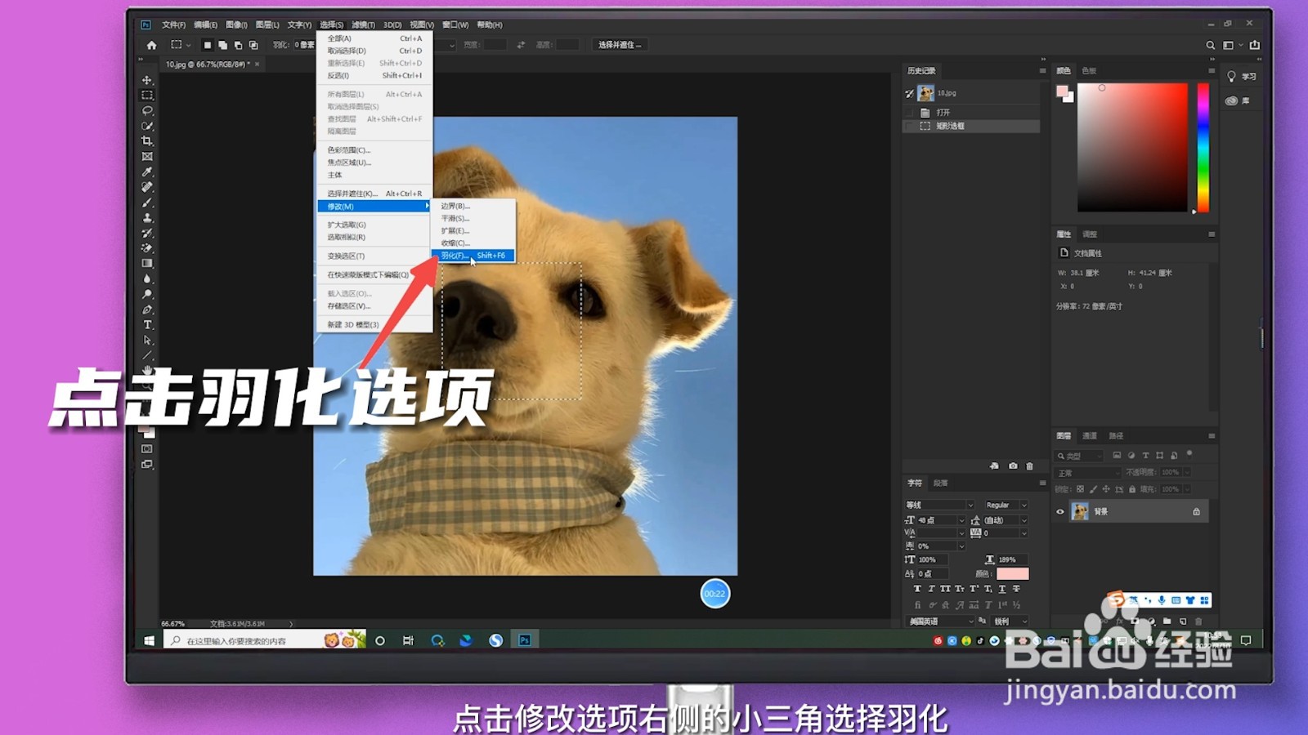Open the 滤镜(T) menu
The height and width of the screenshot is (735, 1308).
363,24
